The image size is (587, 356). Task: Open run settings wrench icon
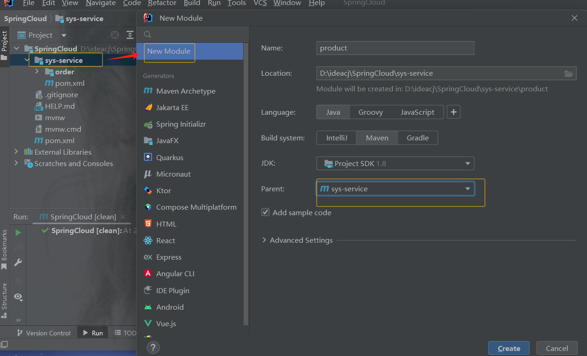click(x=18, y=262)
